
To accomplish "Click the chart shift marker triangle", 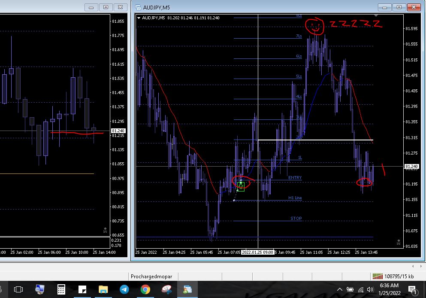I will tap(376, 16).
